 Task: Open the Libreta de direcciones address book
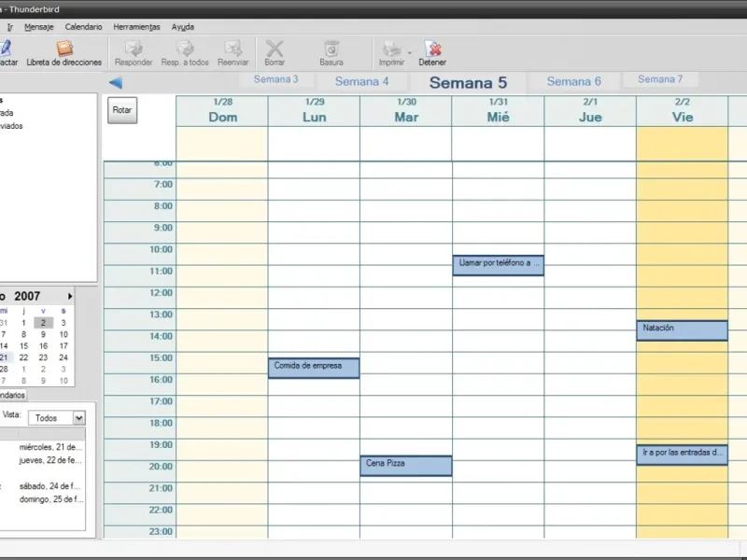63,53
